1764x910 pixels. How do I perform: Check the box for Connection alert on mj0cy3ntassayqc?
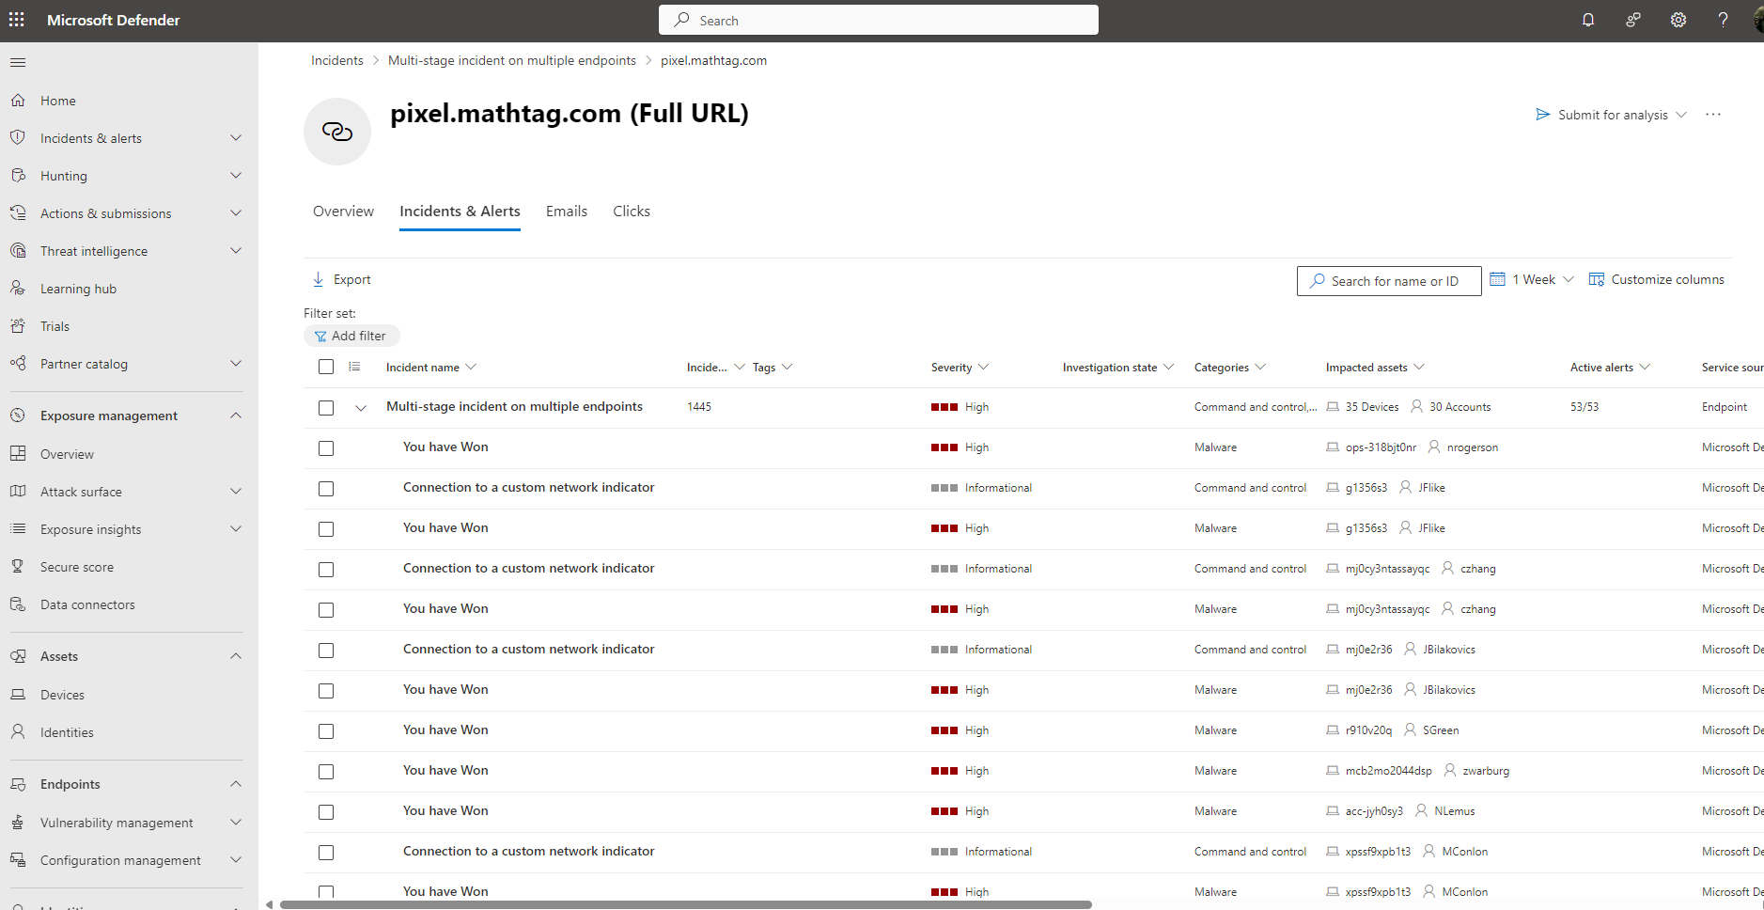point(326,570)
